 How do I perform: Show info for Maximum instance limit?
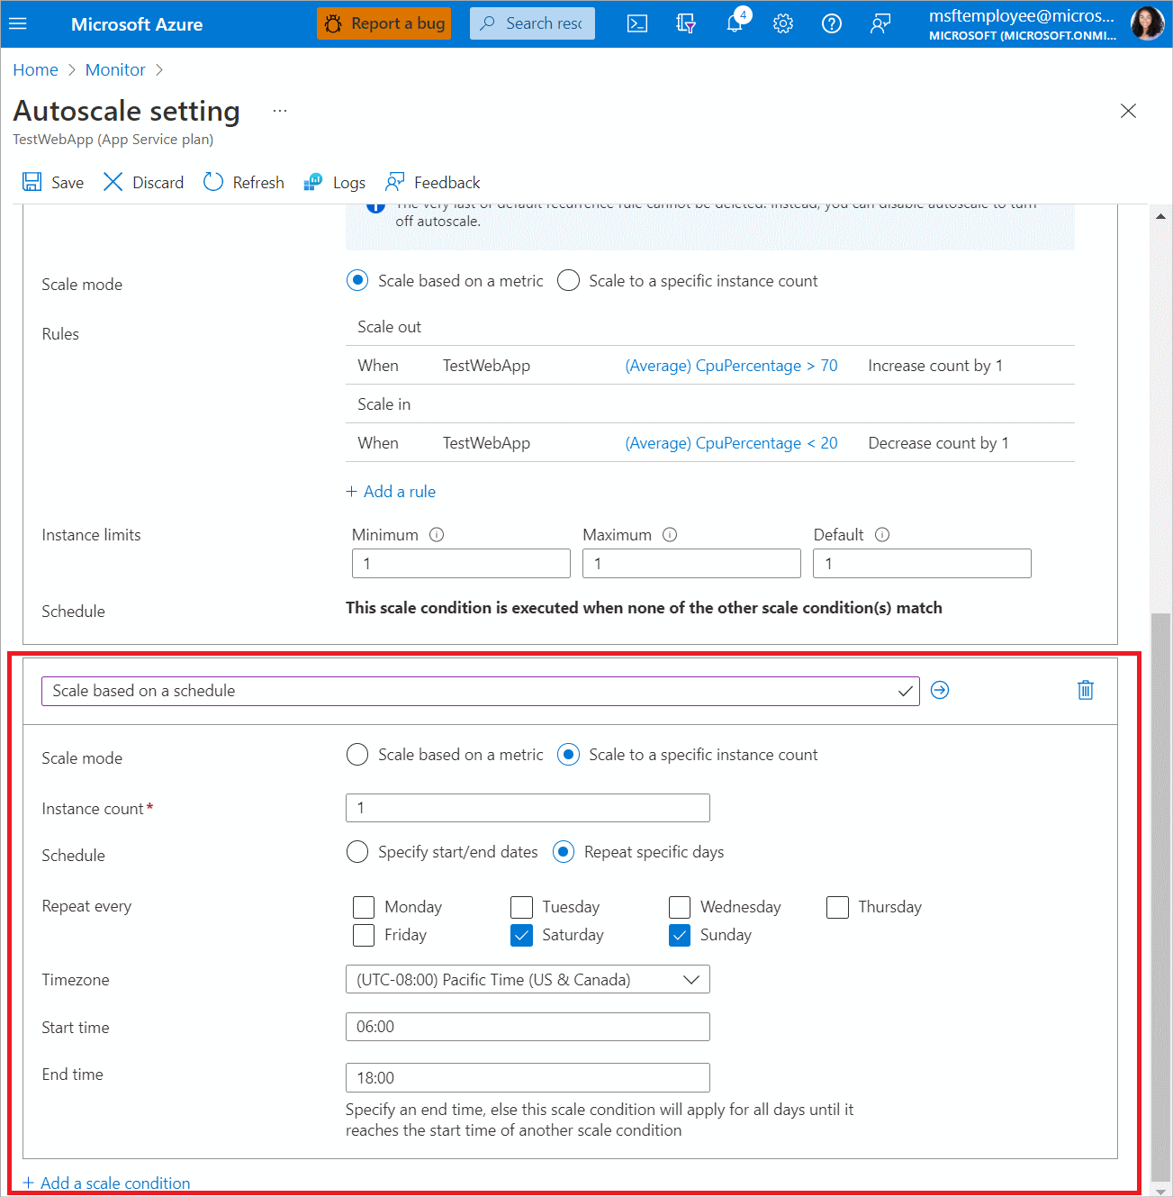point(670,535)
